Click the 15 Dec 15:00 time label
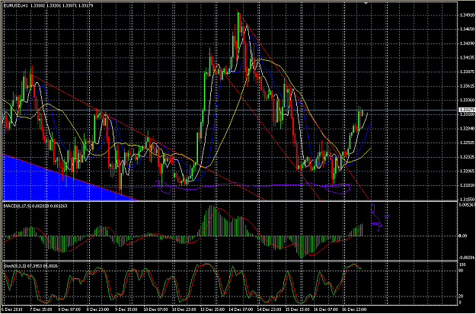Image resolution: width=476 pixels, height=314 pixels. (297, 309)
